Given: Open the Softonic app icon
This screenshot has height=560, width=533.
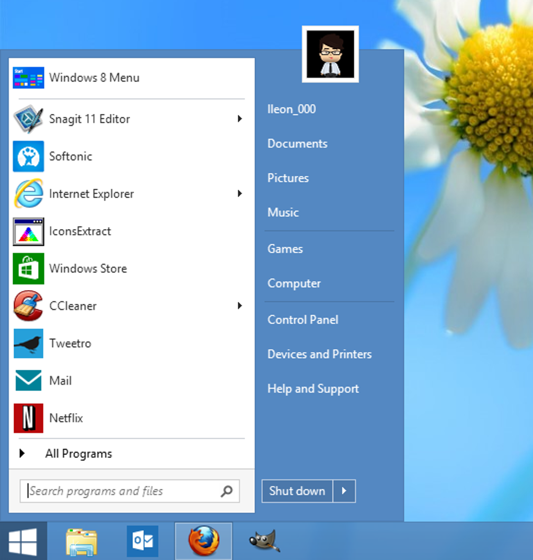Looking at the screenshot, I should pyautogui.click(x=29, y=156).
